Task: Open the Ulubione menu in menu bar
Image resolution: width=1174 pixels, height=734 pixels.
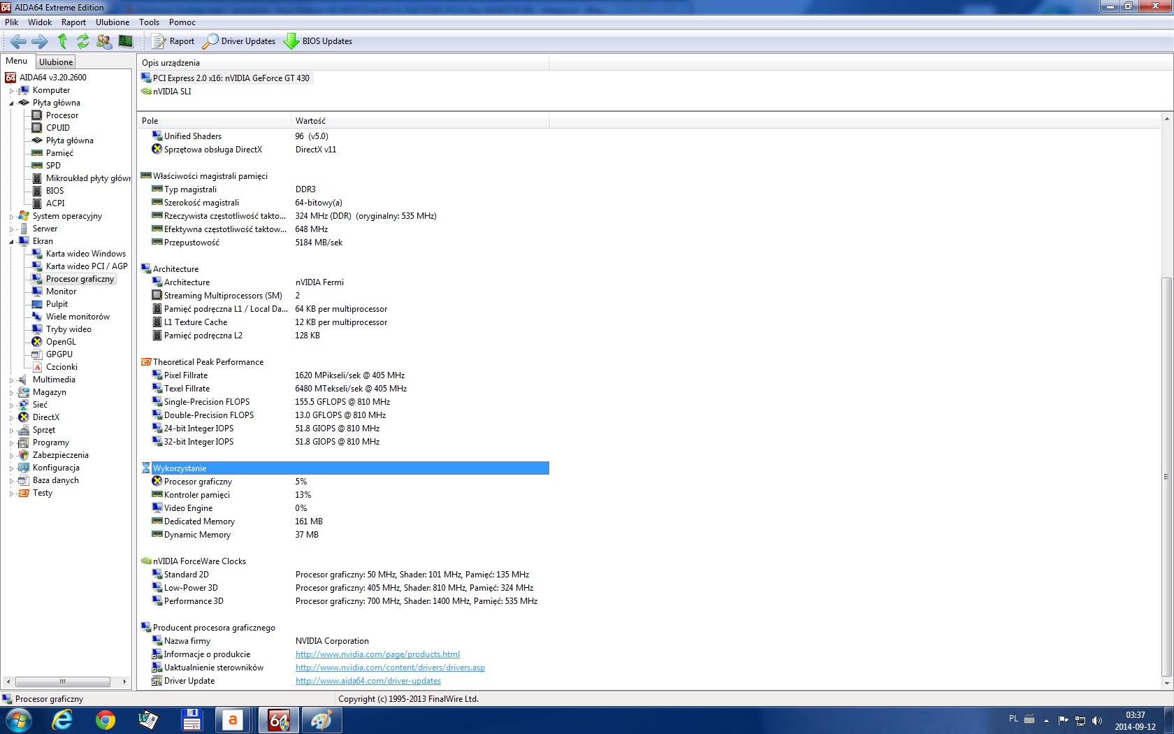Action: coord(113,22)
